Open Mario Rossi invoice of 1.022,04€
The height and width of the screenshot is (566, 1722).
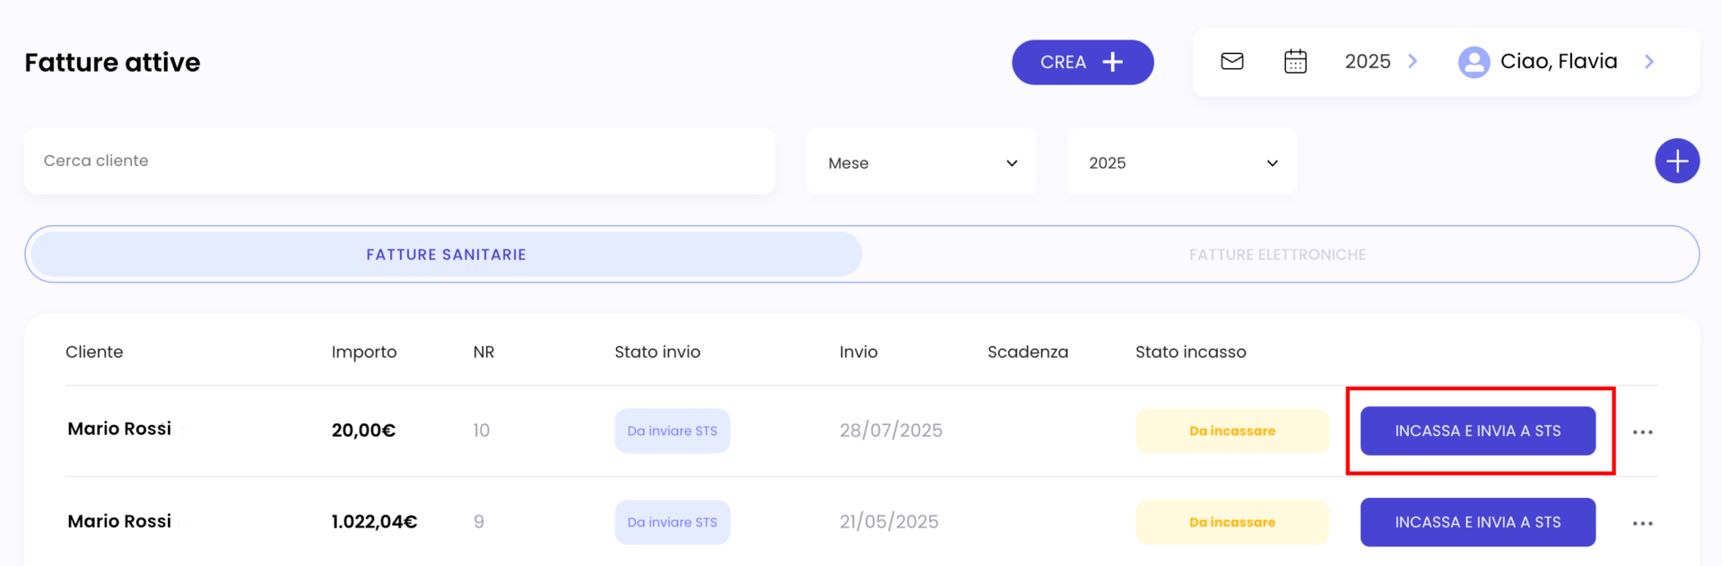(x=119, y=521)
